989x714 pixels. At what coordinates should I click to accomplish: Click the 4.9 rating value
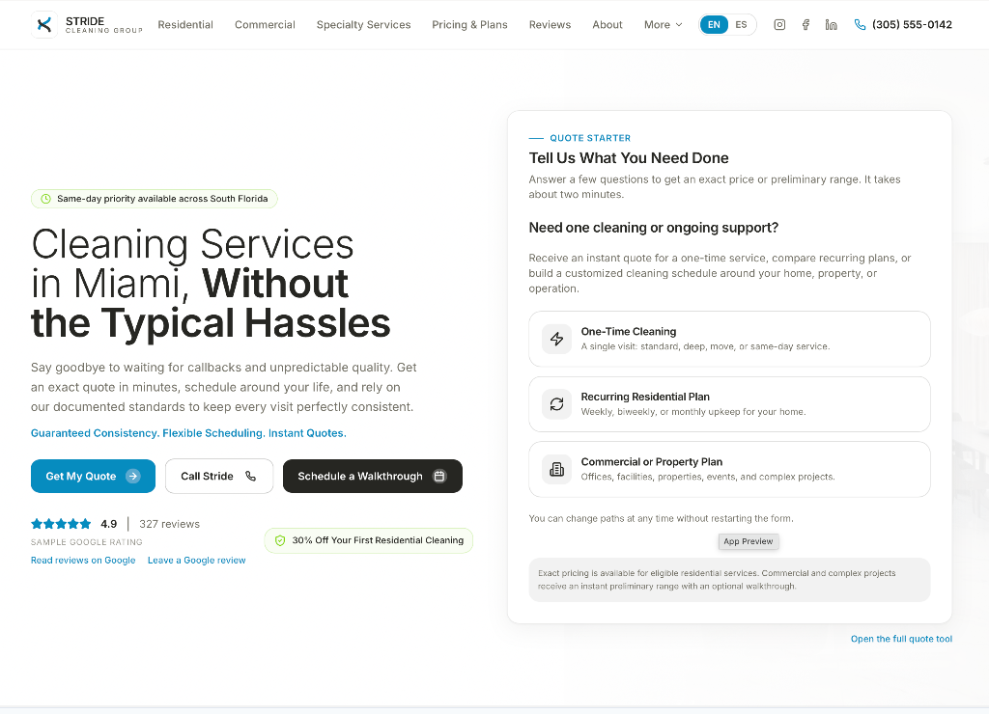[108, 524]
